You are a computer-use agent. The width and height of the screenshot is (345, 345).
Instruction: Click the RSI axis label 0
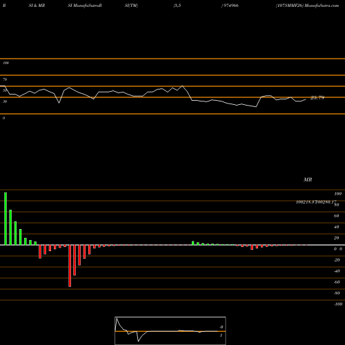click(x=3, y=118)
